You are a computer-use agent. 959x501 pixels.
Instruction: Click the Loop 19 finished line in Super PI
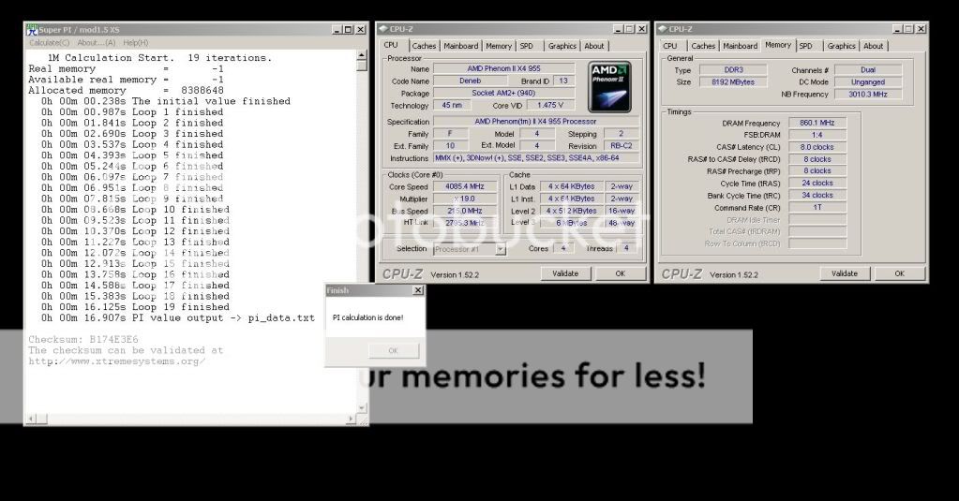(135, 307)
